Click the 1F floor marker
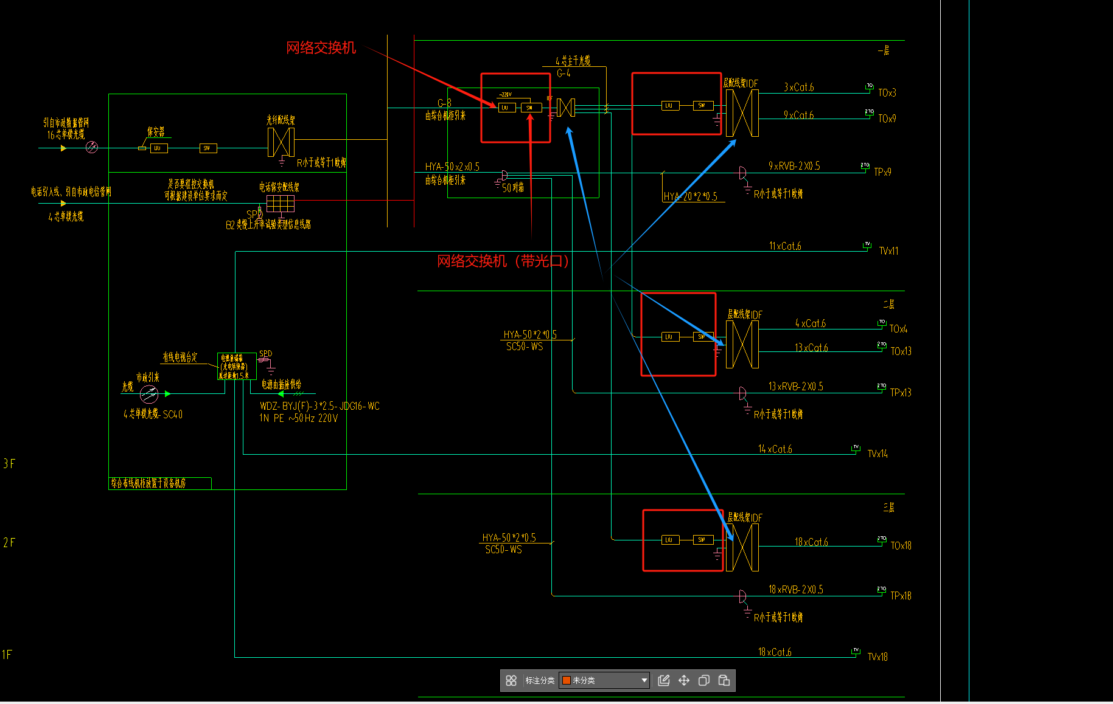The height and width of the screenshot is (704, 1113). 7,655
